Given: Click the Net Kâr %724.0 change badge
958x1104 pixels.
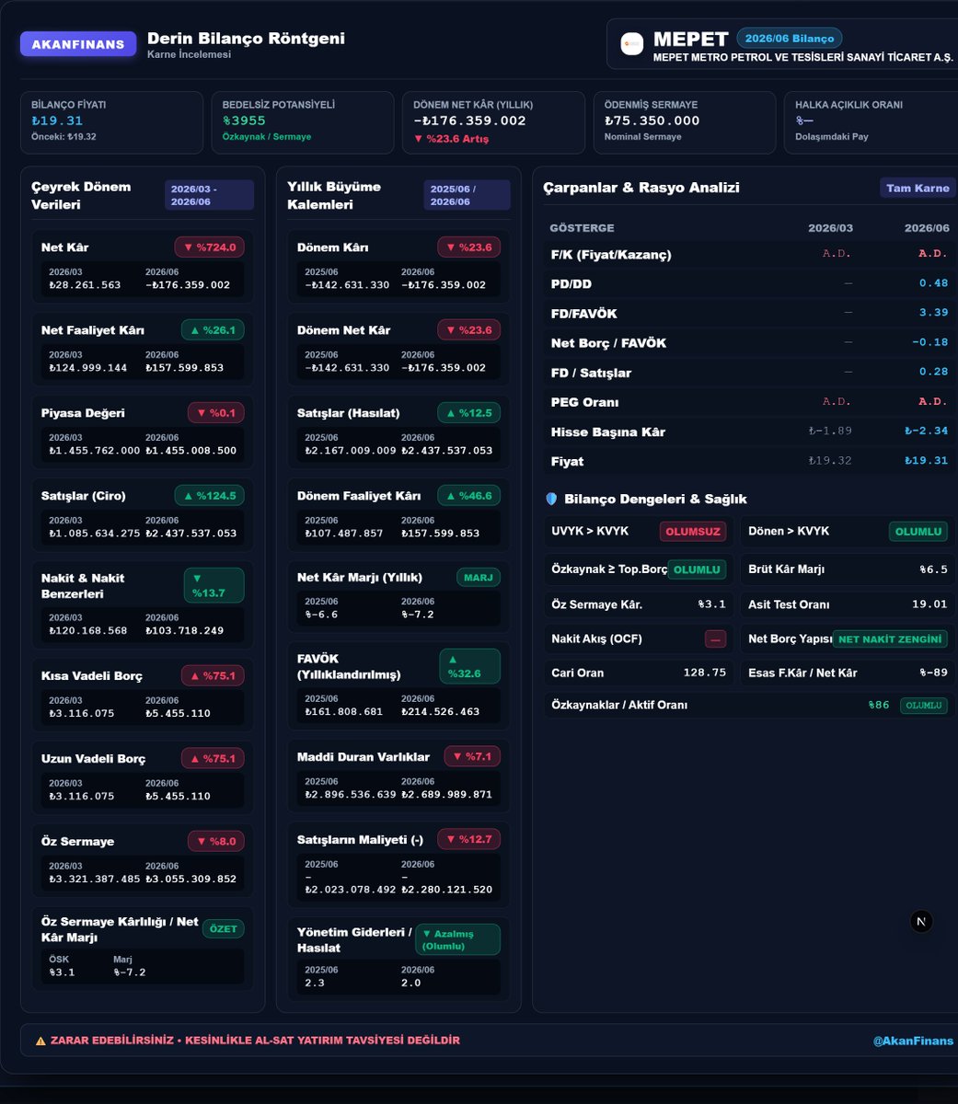Looking at the screenshot, I should pos(209,247).
